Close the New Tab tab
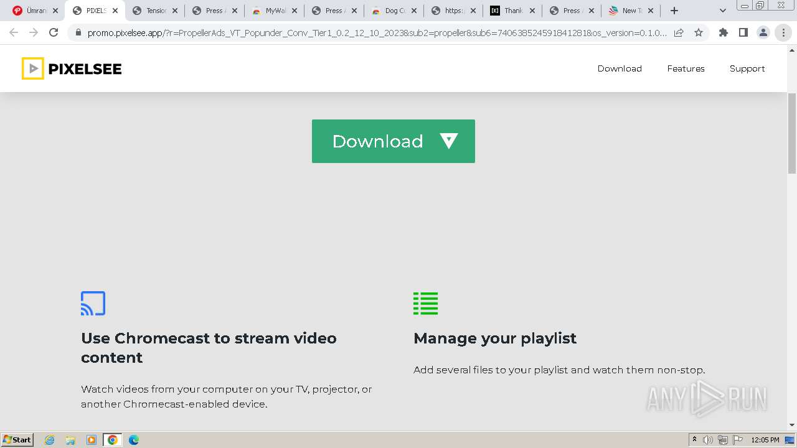797x448 pixels. point(651,11)
